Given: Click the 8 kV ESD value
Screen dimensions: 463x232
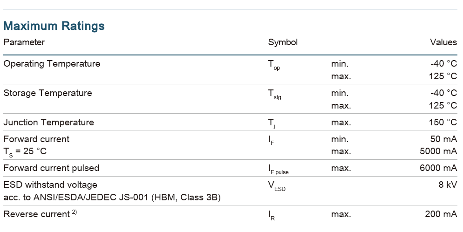Looking at the screenshot, I should pyautogui.click(x=448, y=185).
